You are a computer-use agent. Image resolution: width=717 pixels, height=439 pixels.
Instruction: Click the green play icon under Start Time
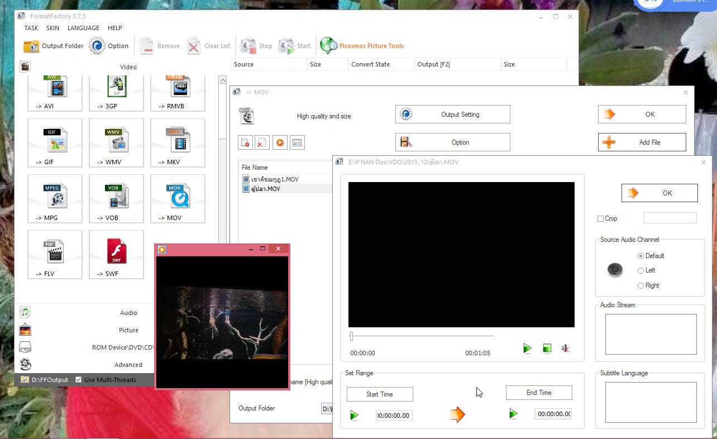click(x=354, y=415)
